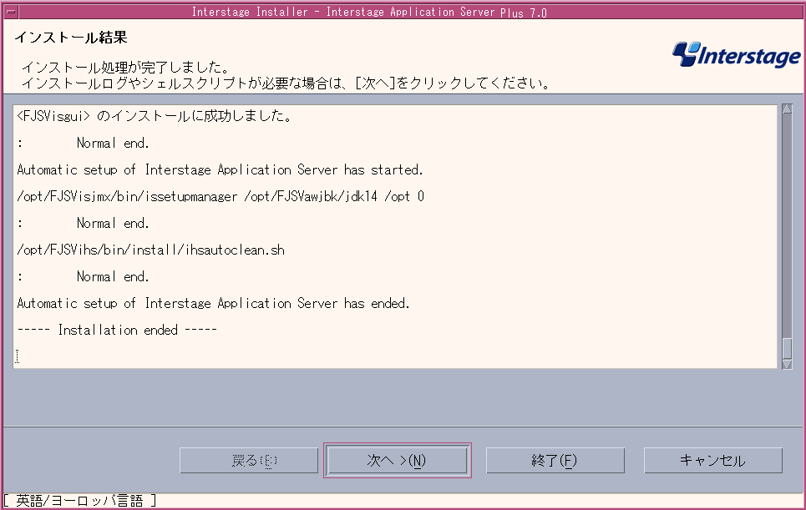Click the log scrollbar thumb

click(787, 348)
